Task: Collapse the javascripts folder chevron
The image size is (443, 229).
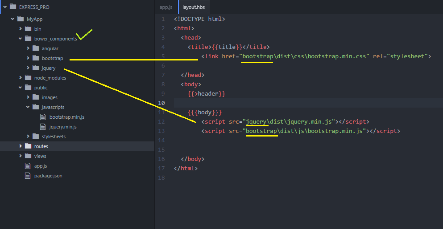Action: pos(28,107)
